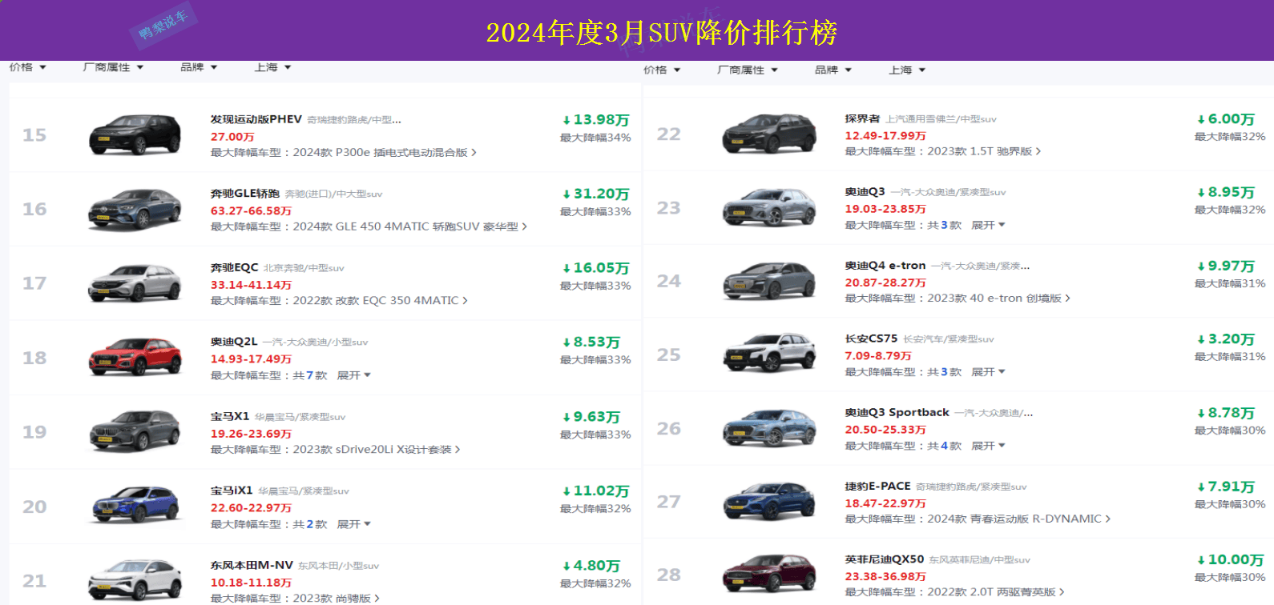Viewport: 1274px width, 605px height.
Task: Click the red 奥迪Q2L car thumbnail
Action: pyautogui.click(x=135, y=358)
